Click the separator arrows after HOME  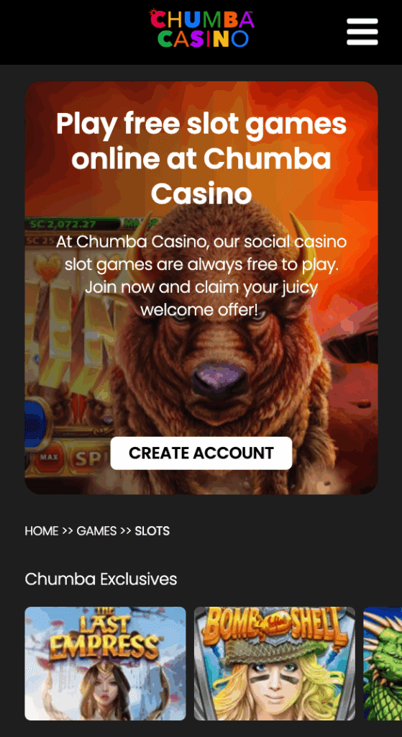[x=68, y=531]
